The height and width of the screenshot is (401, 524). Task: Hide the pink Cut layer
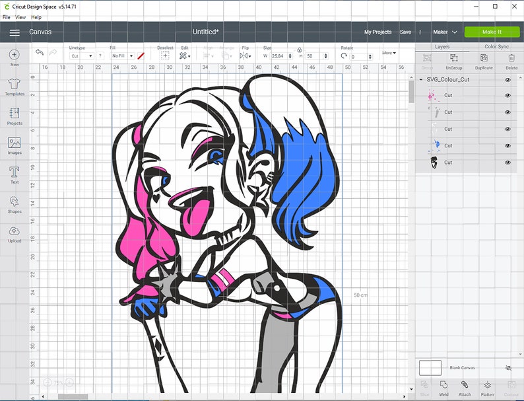pos(508,95)
